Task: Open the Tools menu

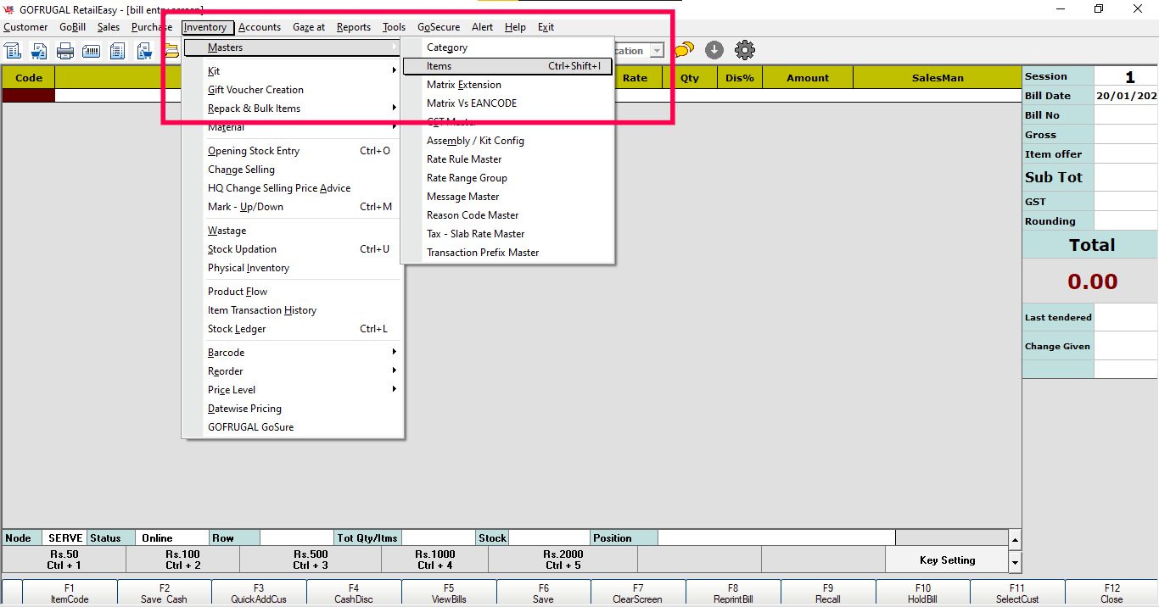Action: pos(394,27)
